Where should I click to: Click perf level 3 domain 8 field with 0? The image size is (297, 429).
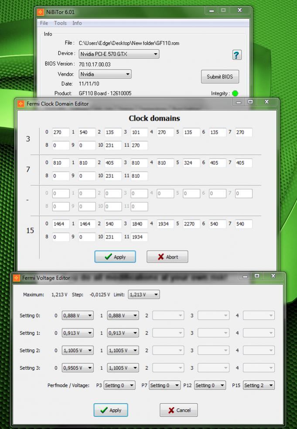(61, 145)
